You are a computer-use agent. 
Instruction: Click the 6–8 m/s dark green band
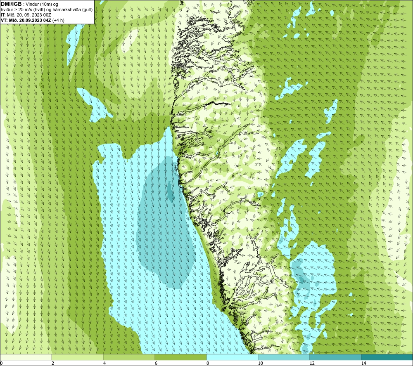[x=181, y=357]
